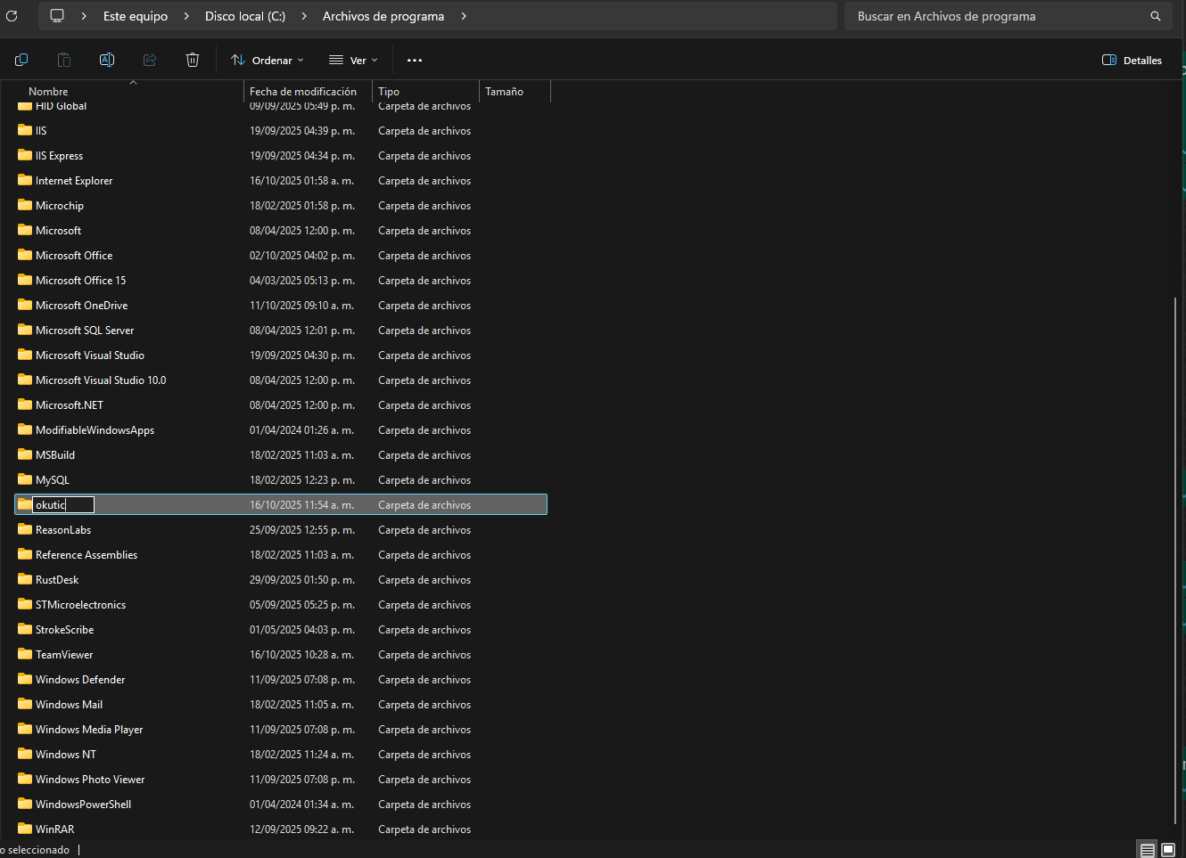Click the Copy icon in toolbar
This screenshot has width=1186, height=858.
[21, 60]
